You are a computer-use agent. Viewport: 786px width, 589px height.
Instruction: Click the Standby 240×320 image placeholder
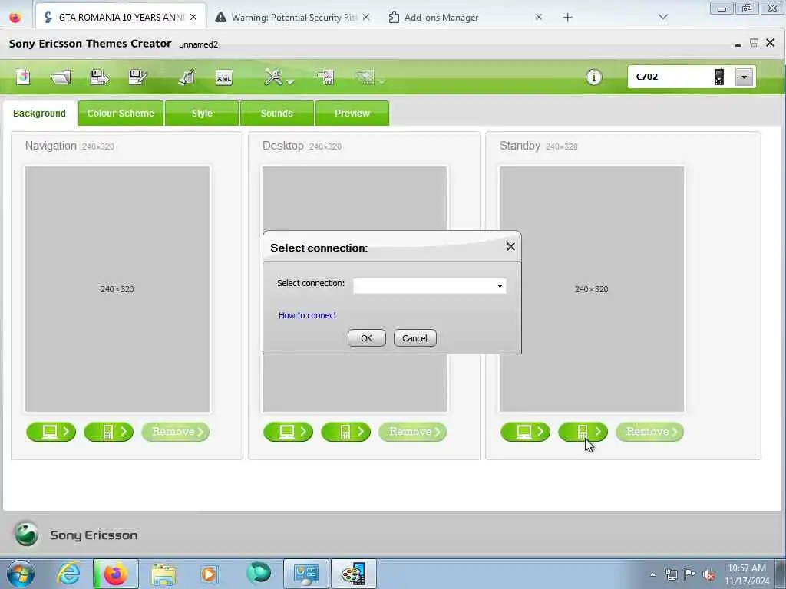pyautogui.click(x=592, y=289)
